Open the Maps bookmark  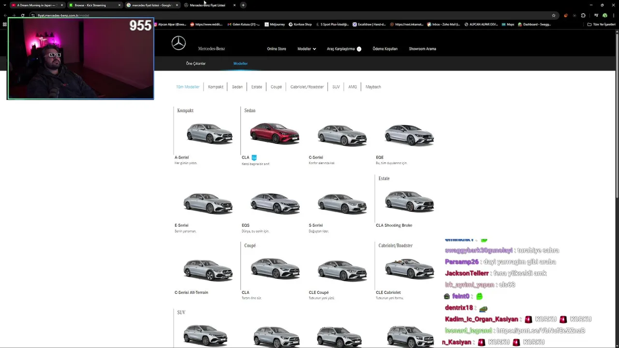coord(508,24)
